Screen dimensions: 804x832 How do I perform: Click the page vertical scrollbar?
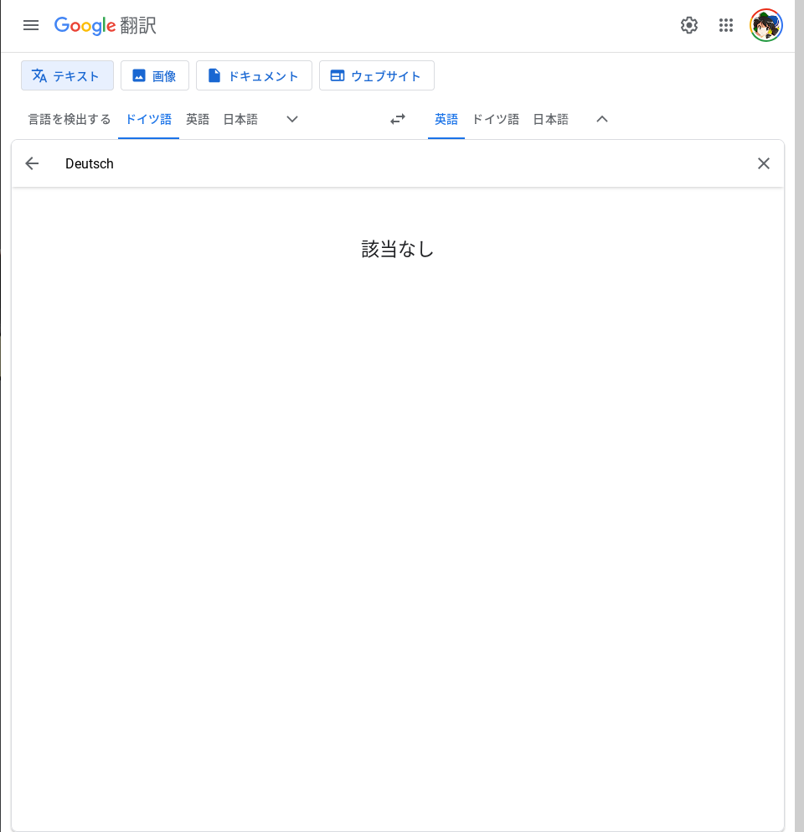[x=799, y=416]
